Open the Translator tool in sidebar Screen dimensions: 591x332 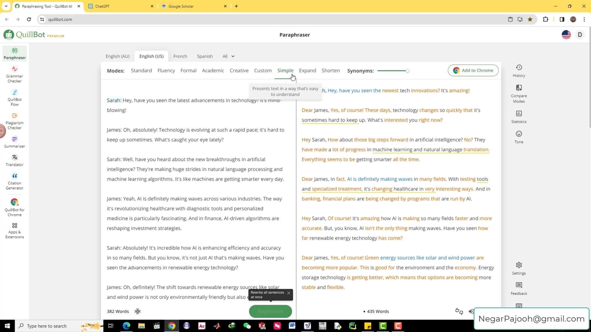[x=14, y=160]
